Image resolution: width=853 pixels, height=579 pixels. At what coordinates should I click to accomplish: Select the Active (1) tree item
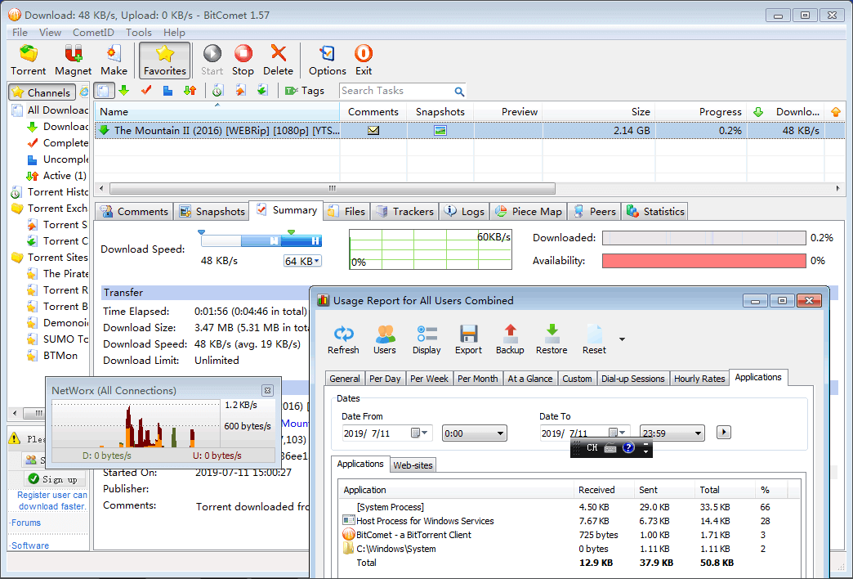click(x=56, y=175)
